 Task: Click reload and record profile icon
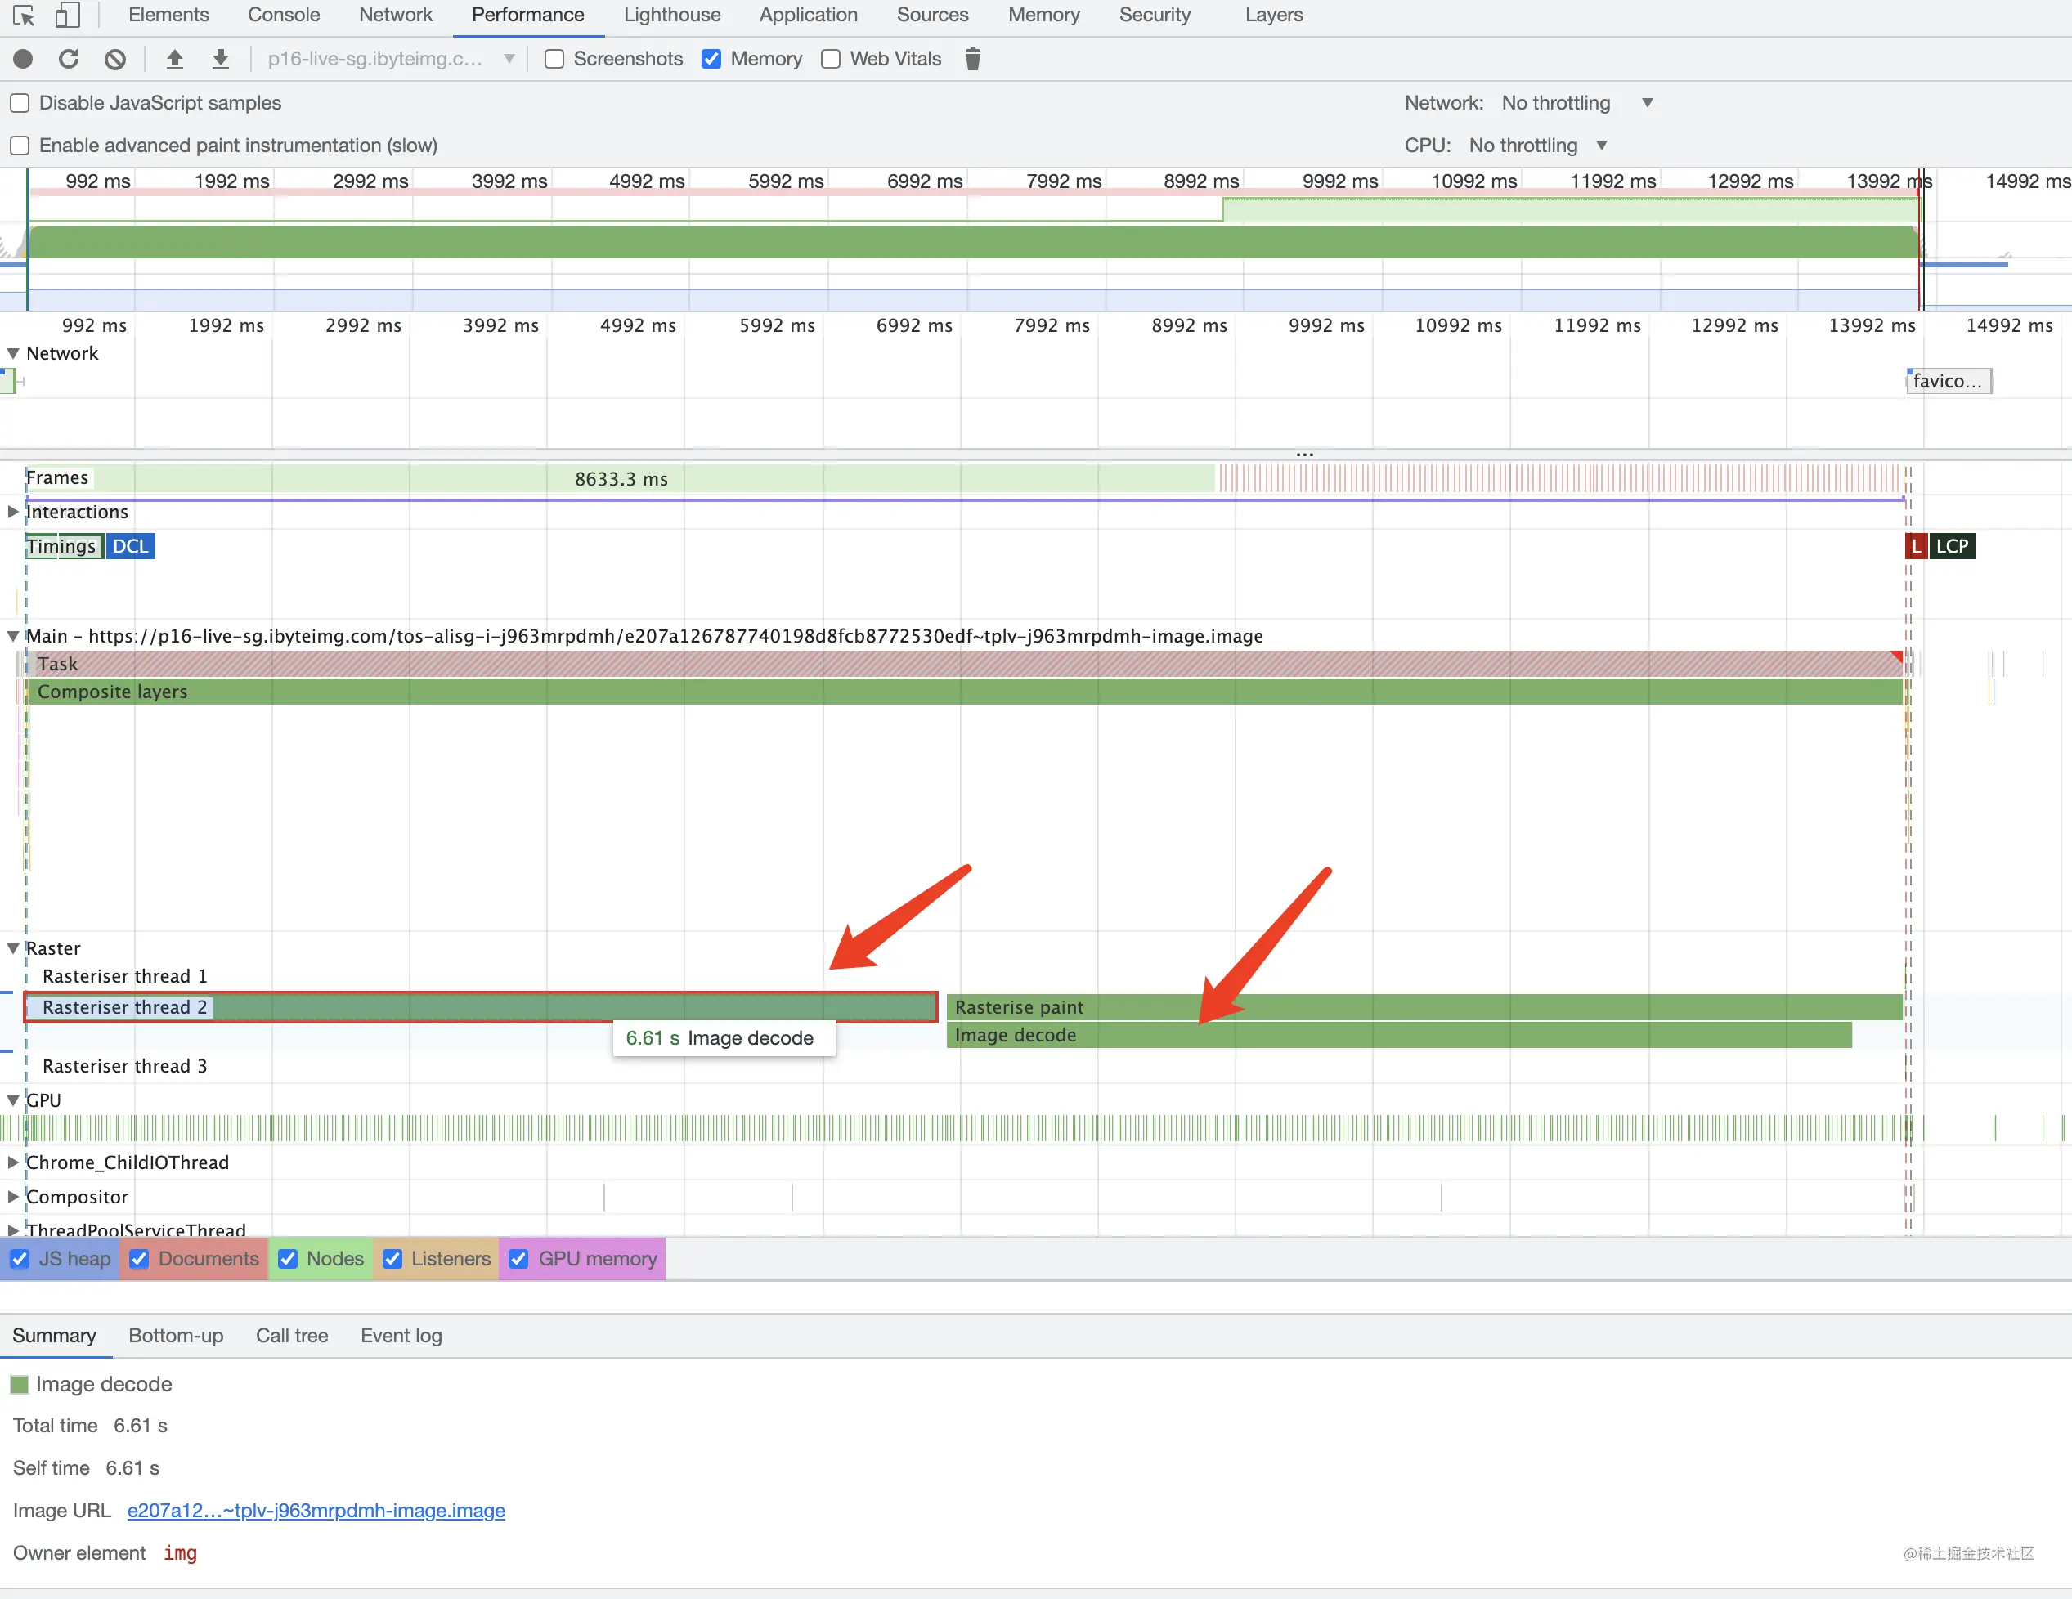[x=69, y=59]
